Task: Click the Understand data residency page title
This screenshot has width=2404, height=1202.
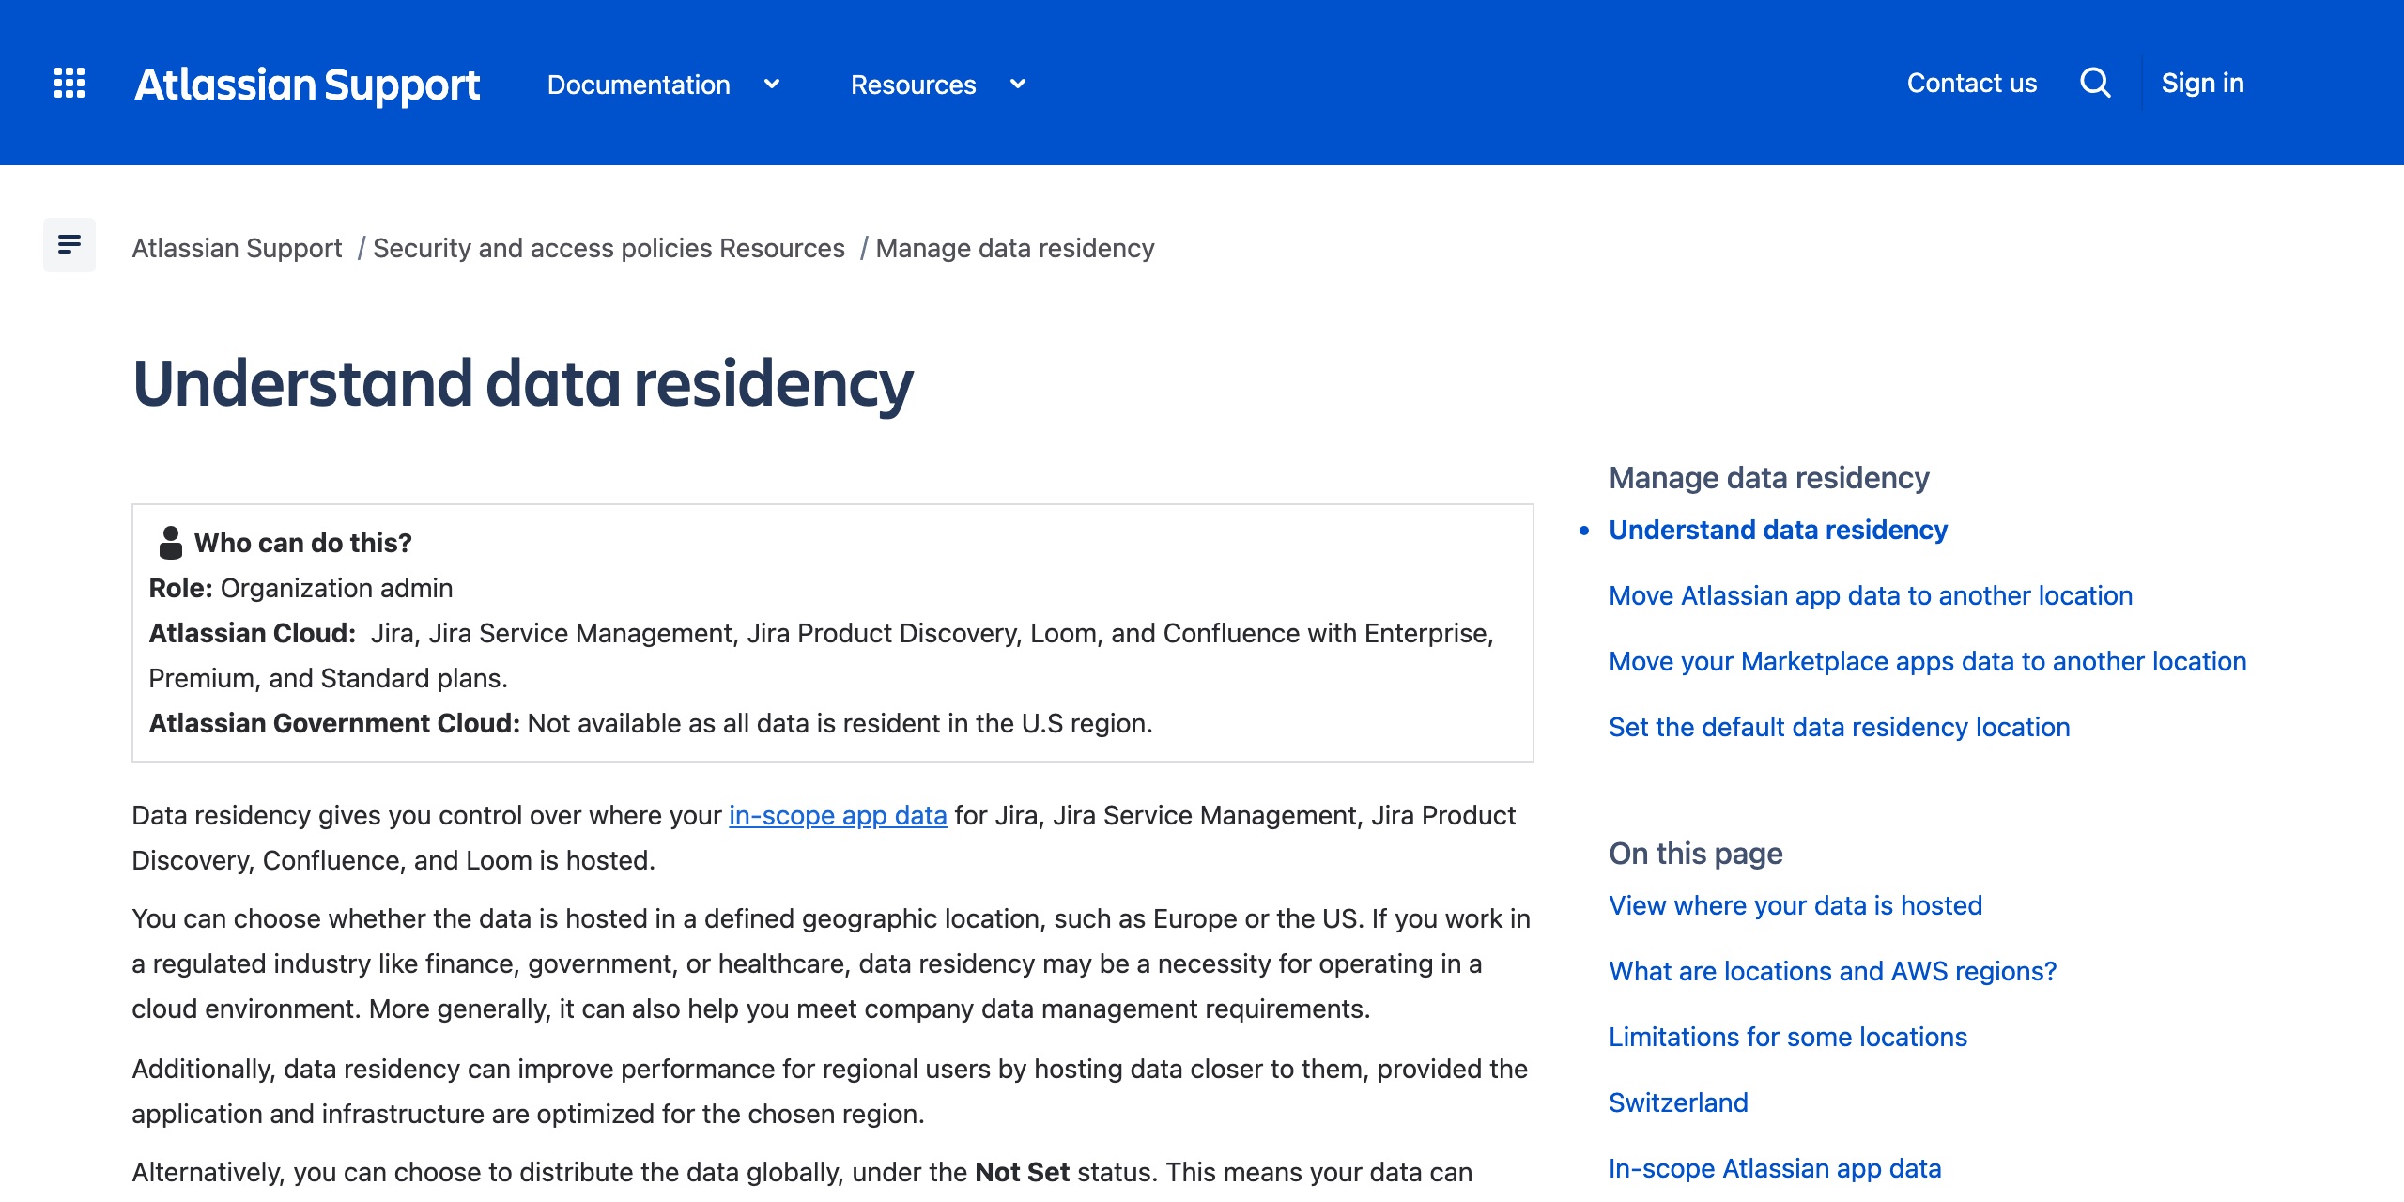Action: click(x=523, y=383)
